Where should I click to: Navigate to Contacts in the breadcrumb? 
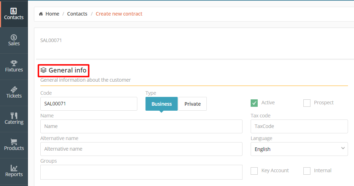click(77, 14)
